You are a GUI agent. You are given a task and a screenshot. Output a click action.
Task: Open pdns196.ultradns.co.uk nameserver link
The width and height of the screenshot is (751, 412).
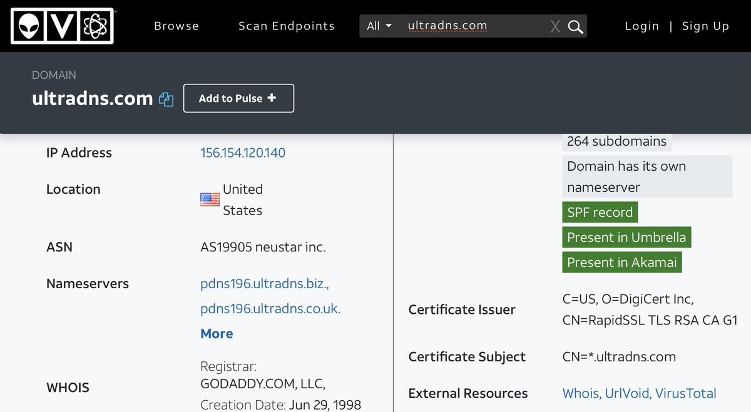270,309
